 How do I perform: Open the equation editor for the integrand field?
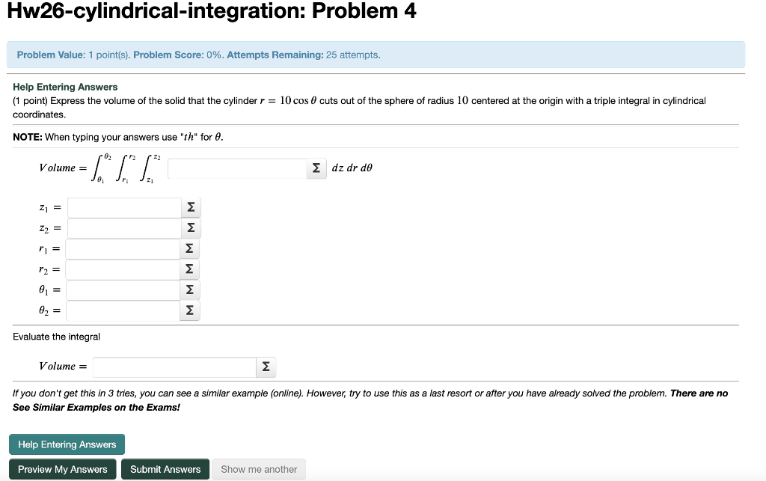(x=314, y=168)
